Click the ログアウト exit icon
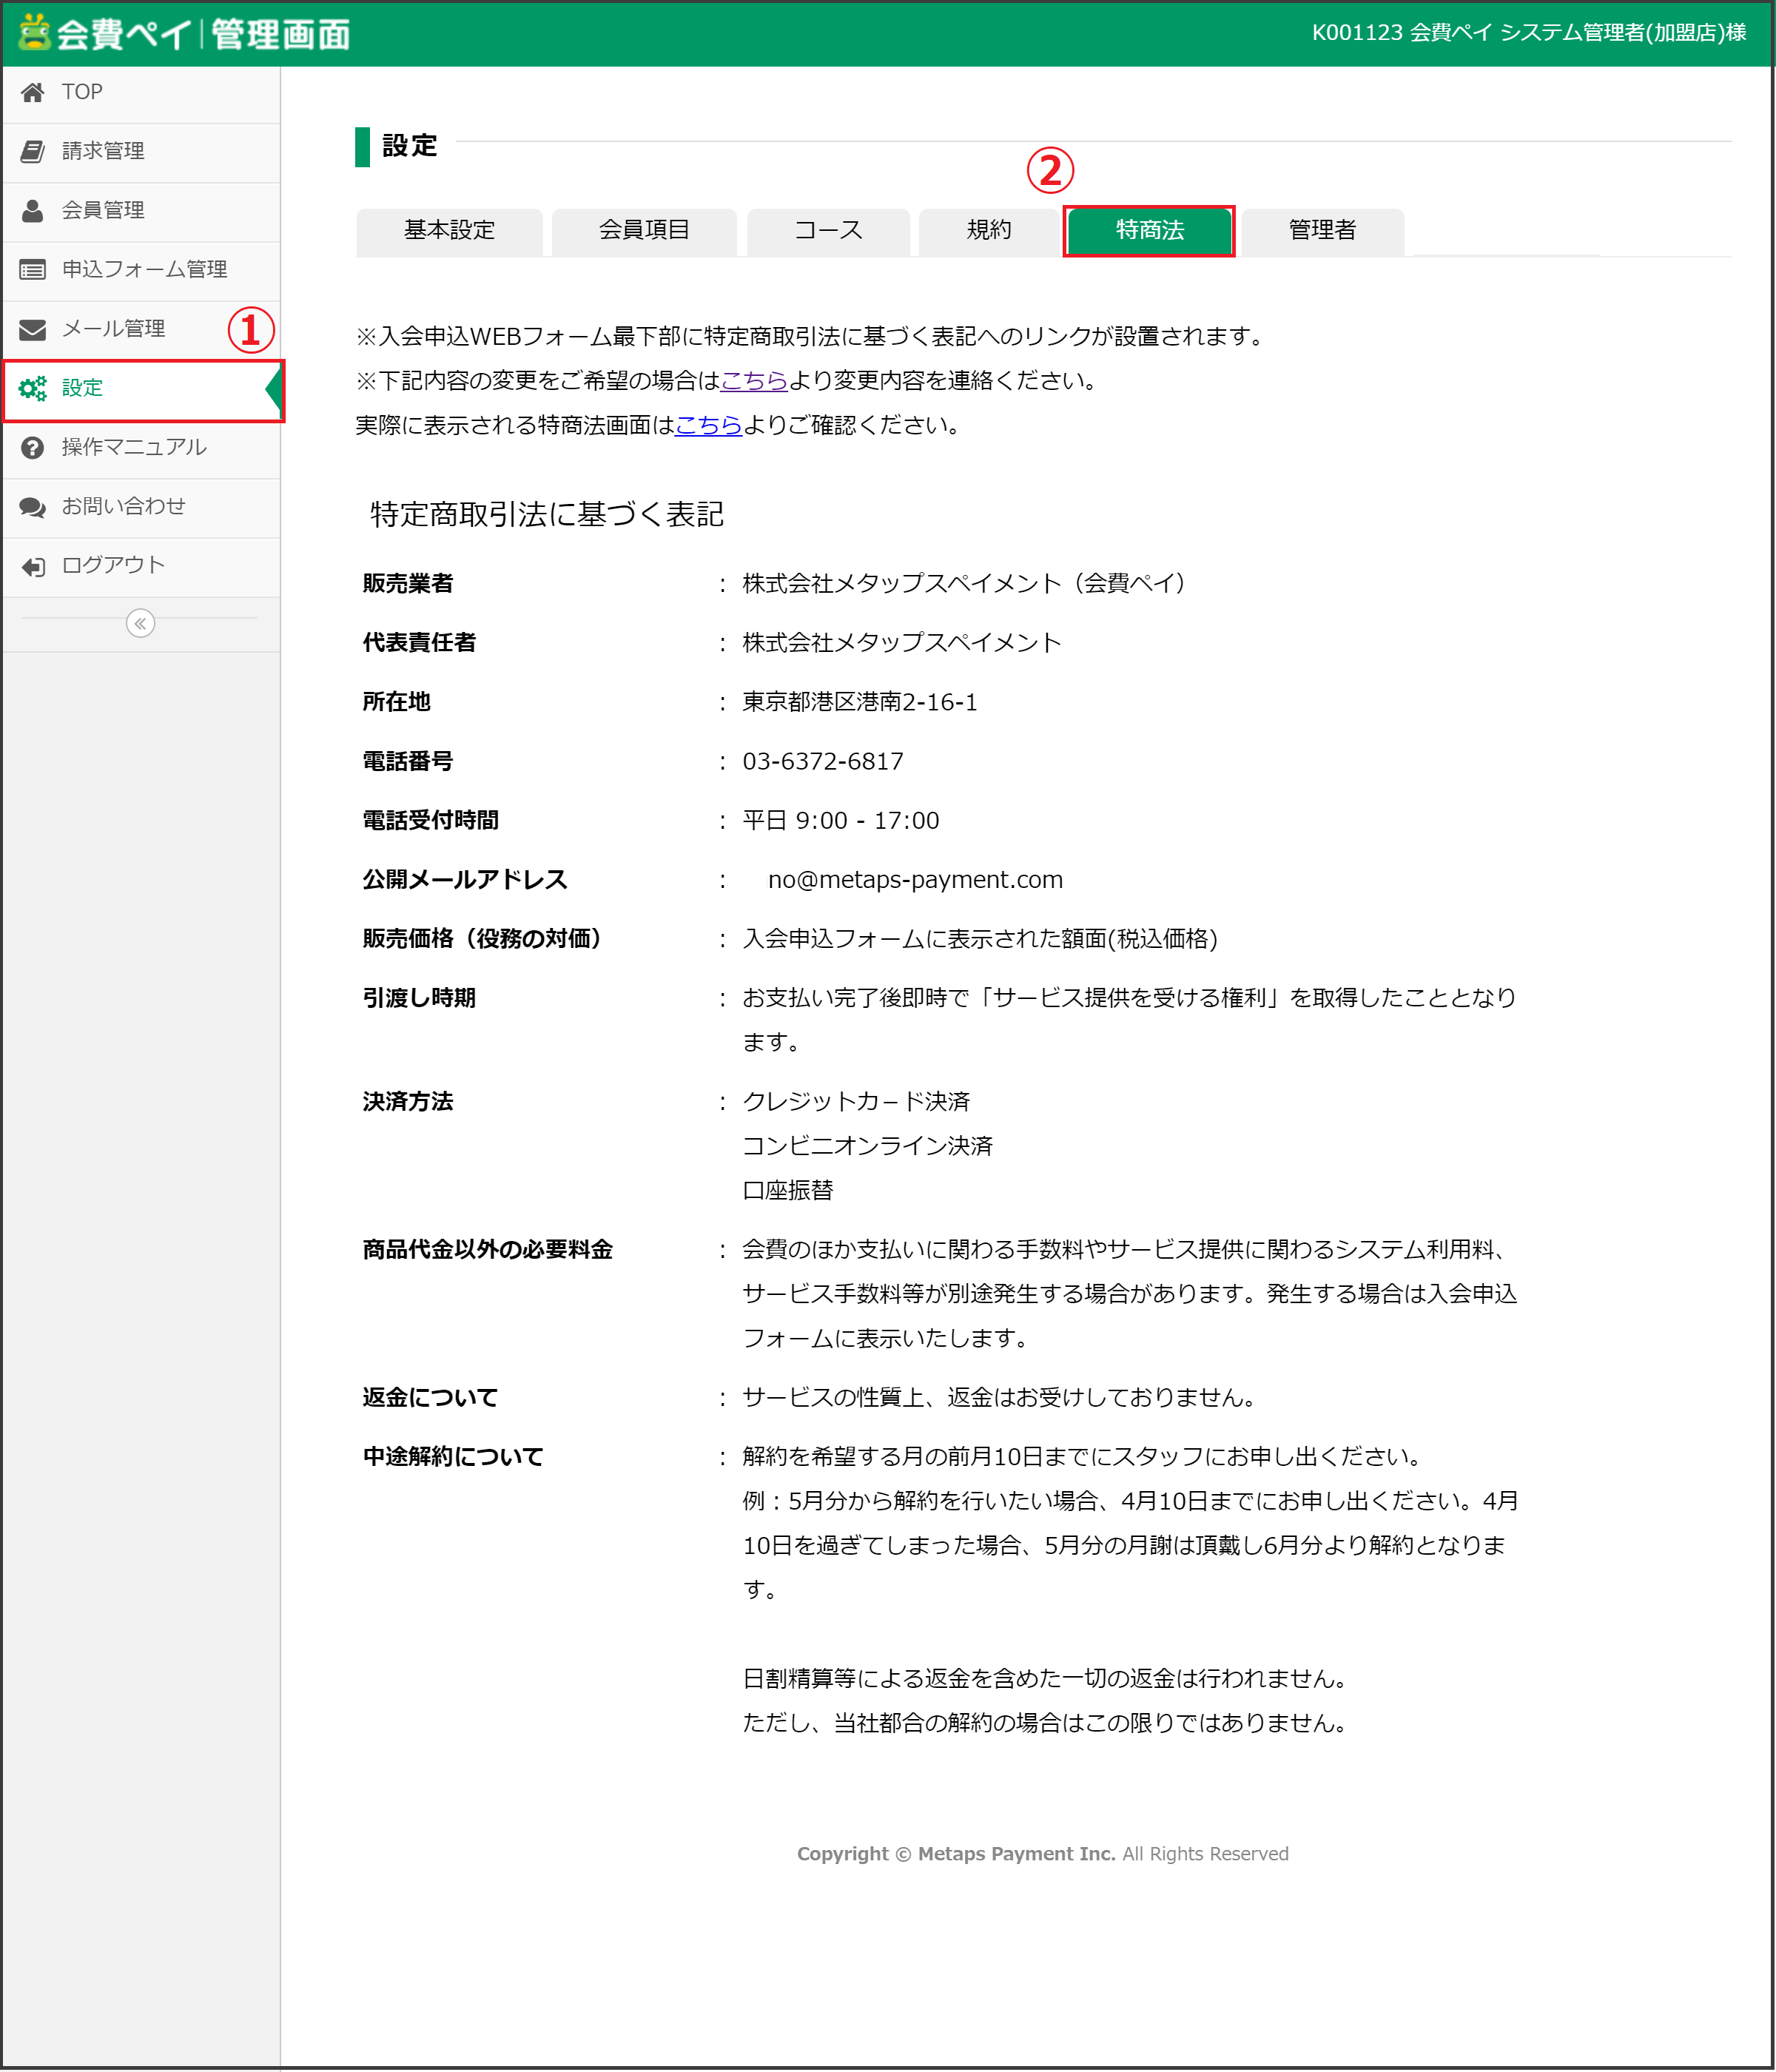 click(x=33, y=566)
